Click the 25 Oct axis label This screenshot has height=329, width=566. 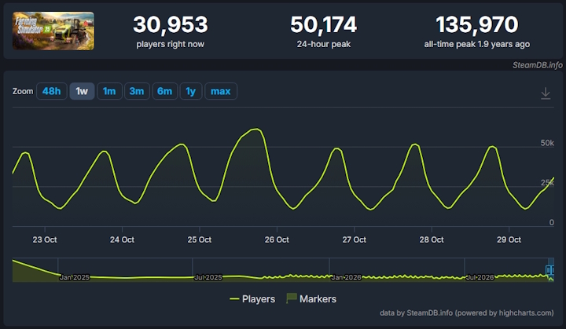(199, 239)
